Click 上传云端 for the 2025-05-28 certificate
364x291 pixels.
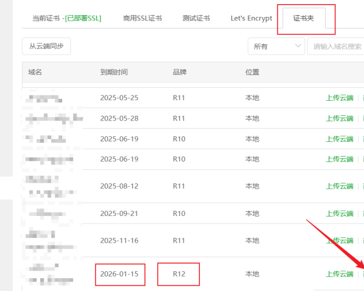pos(340,119)
